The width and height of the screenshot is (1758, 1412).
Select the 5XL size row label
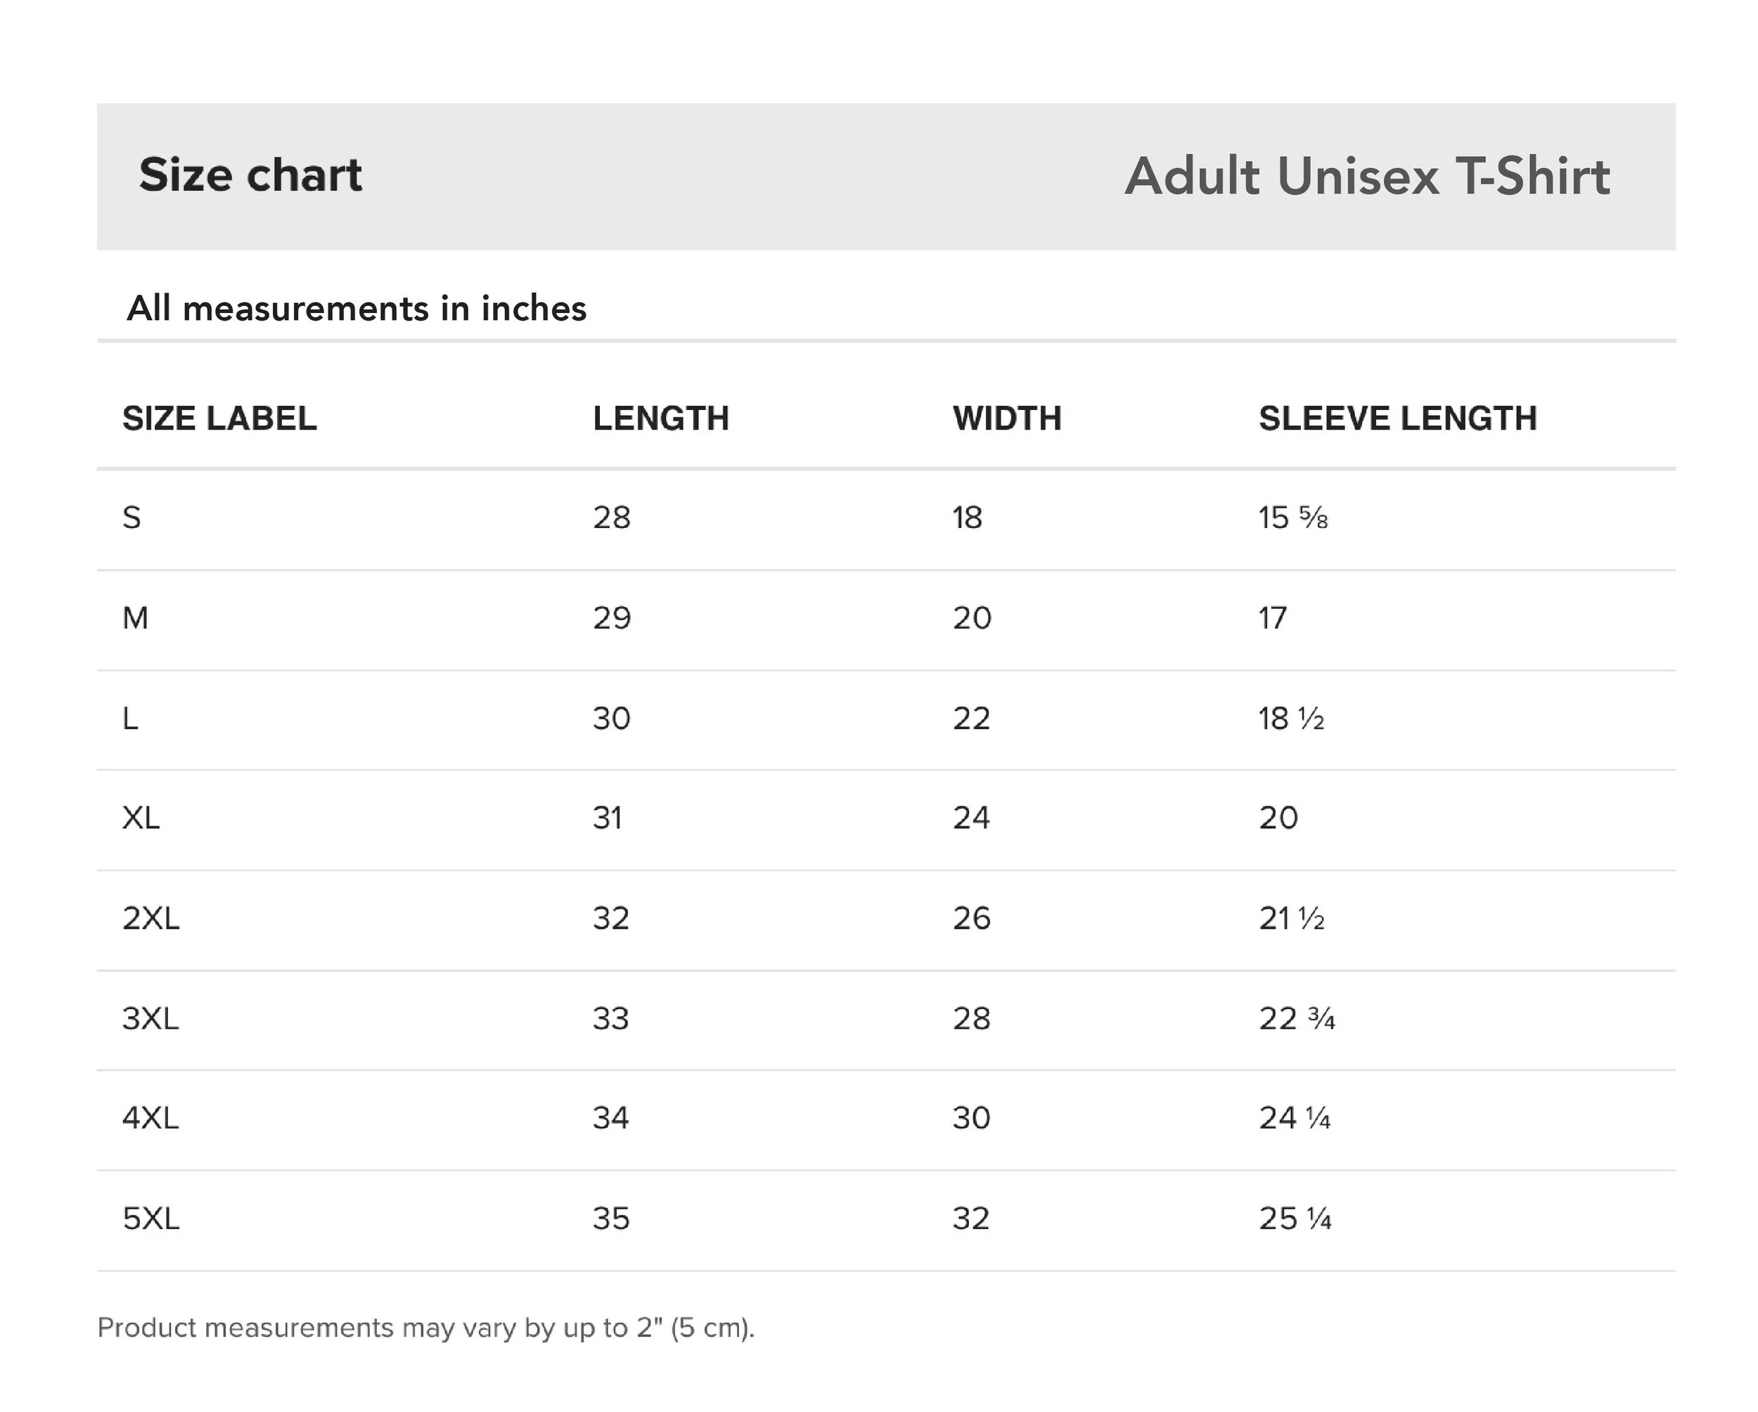[x=151, y=1219]
